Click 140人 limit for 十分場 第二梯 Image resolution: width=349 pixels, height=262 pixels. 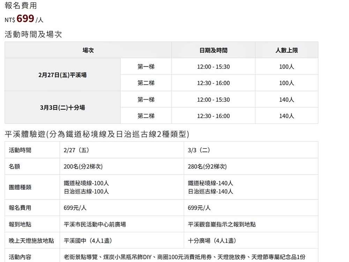tap(287, 116)
